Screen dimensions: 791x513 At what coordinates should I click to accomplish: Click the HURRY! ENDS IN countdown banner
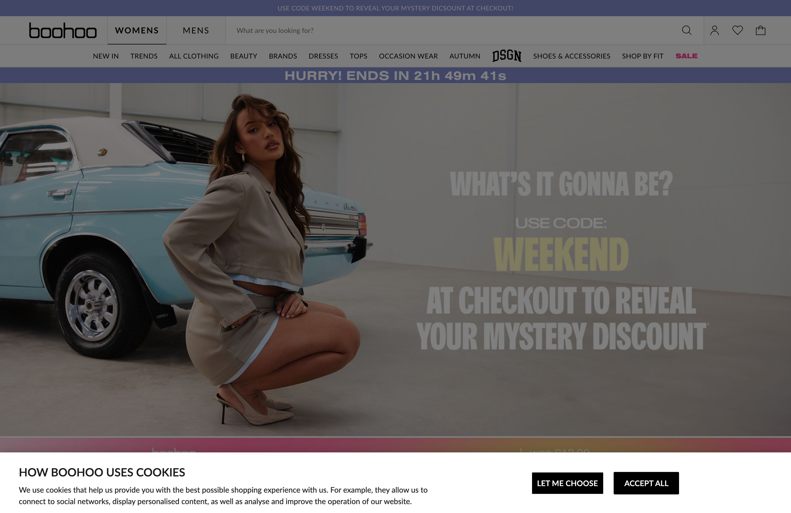(x=395, y=75)
